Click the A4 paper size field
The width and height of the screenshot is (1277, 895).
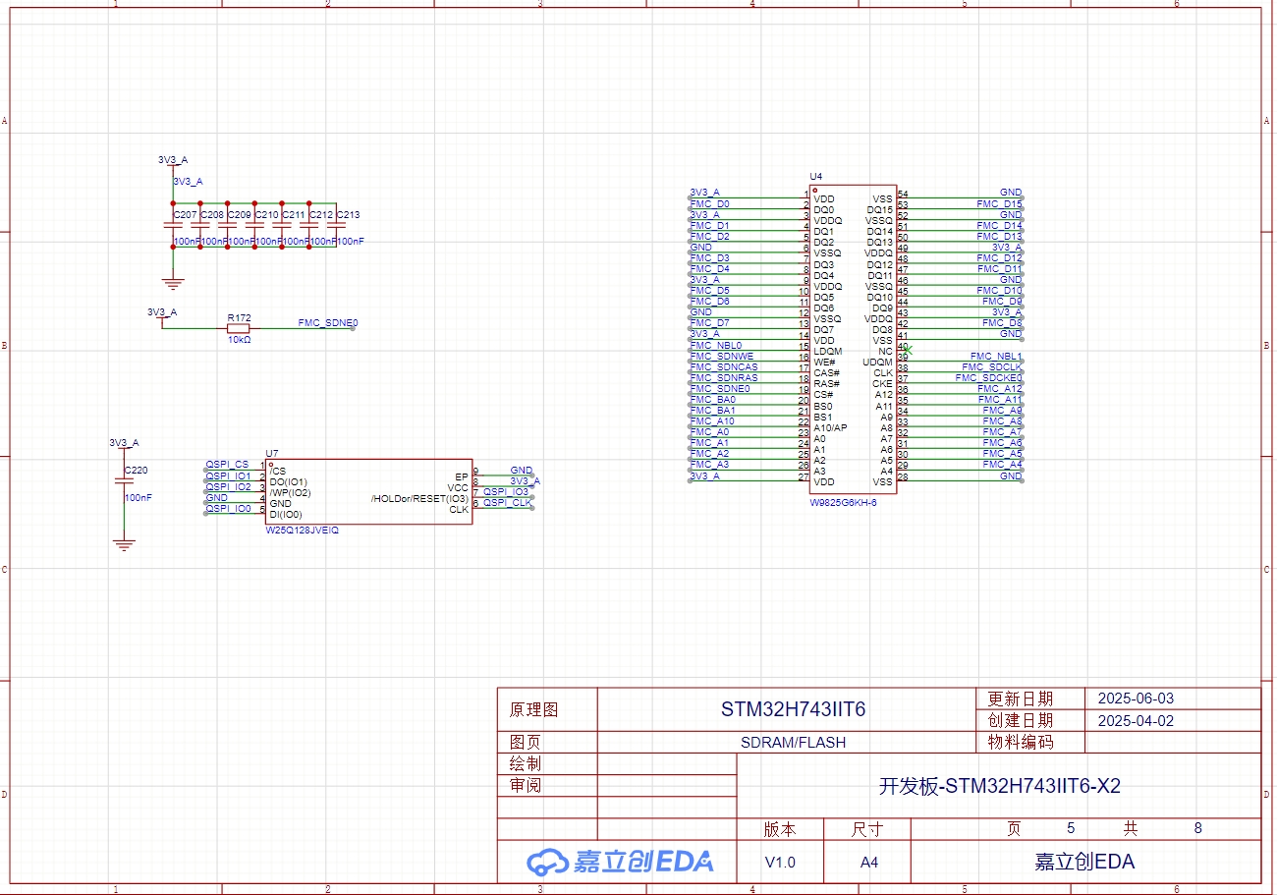pos(868,863)
